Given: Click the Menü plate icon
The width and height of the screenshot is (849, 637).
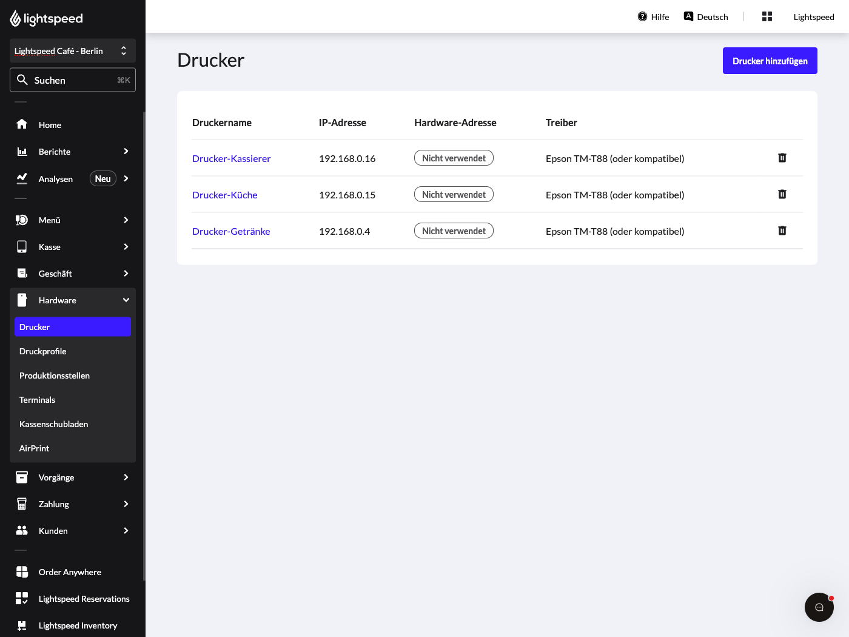Looking at the screenshot, I should [22, 220].
